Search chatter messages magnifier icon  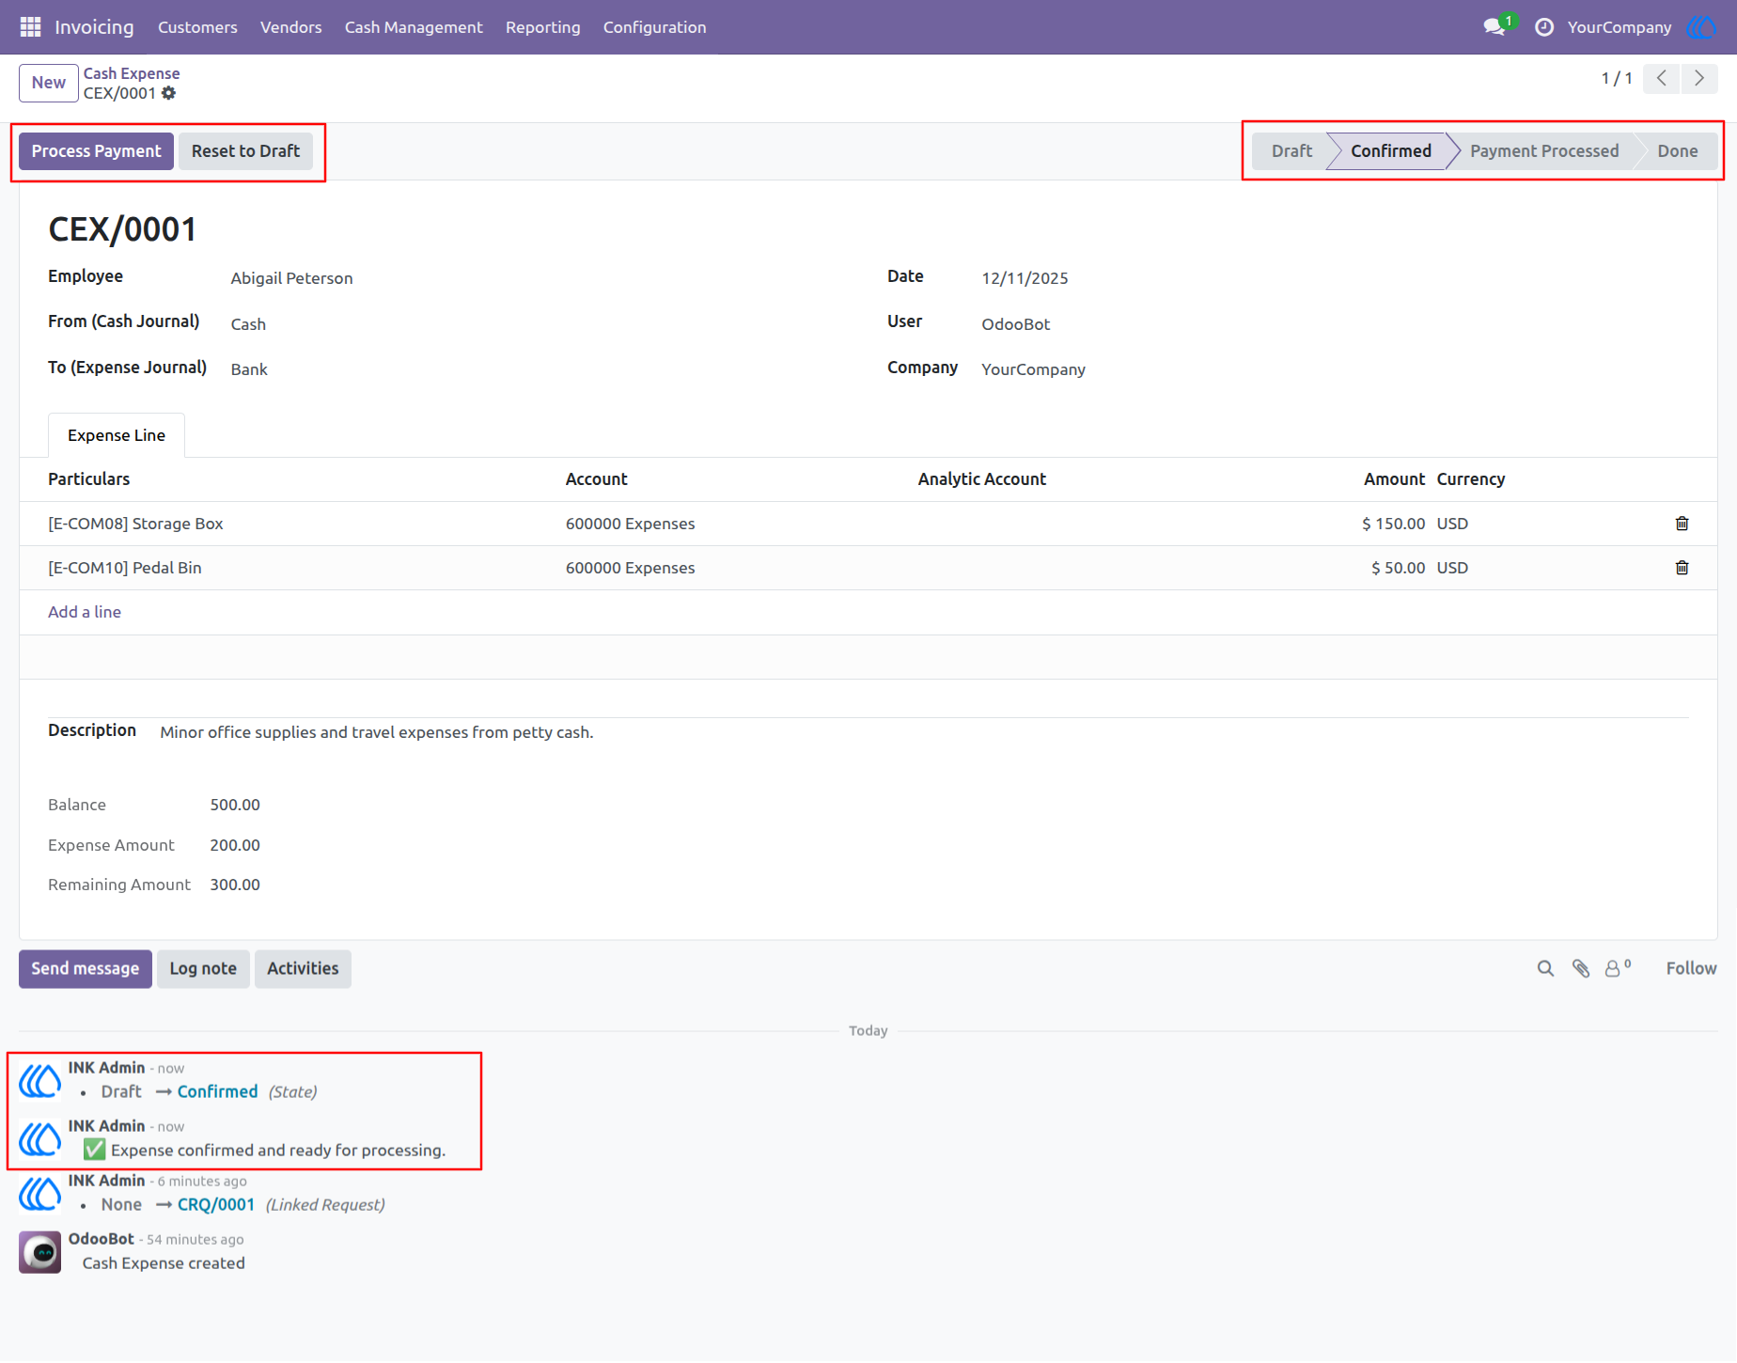click(1545, 969)
